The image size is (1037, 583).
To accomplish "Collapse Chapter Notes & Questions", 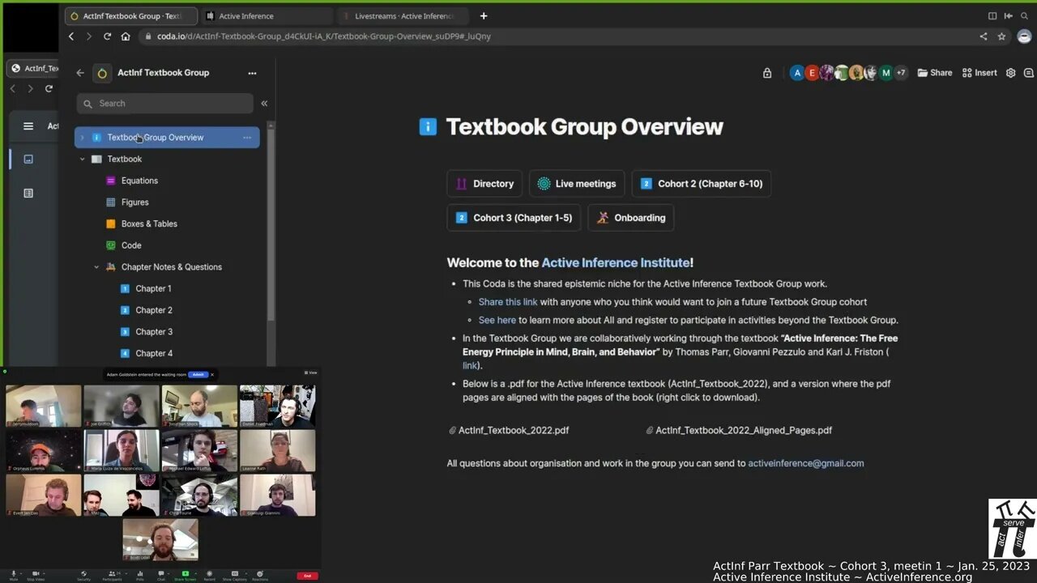I will (96, 267).
